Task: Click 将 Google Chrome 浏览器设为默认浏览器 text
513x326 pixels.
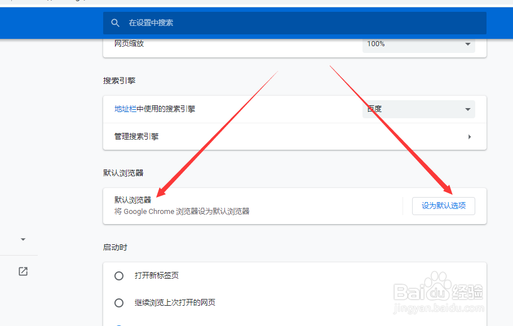Action: click(x=182, y=211)
